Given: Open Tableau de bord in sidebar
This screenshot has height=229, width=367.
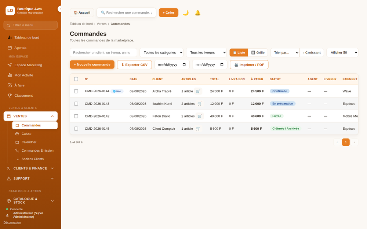Looking at the screenshot, I should tap(30, 37).
